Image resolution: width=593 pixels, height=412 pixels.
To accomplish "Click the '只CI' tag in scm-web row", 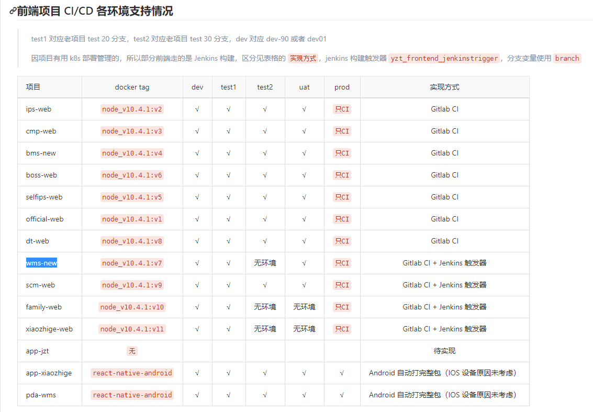I will 342,285.
